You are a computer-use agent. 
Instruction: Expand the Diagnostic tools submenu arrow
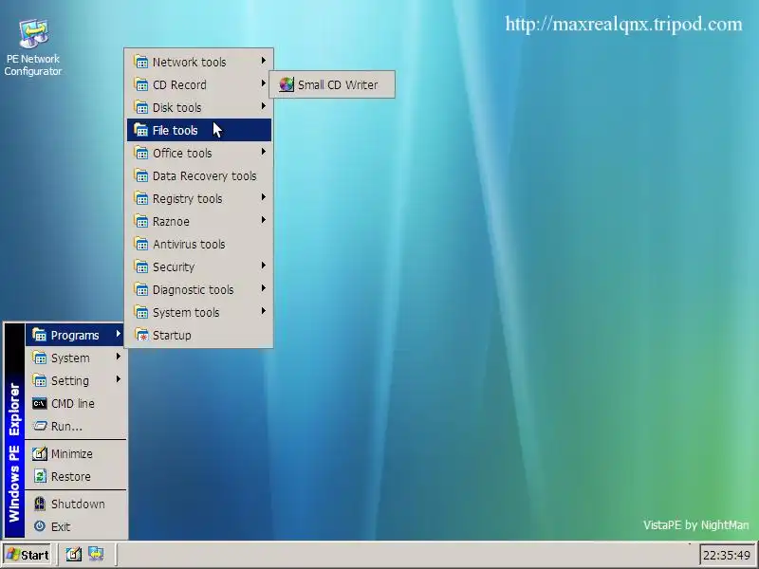coord(264,288)
